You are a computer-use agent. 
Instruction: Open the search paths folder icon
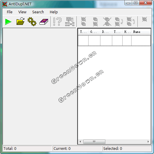20,21
